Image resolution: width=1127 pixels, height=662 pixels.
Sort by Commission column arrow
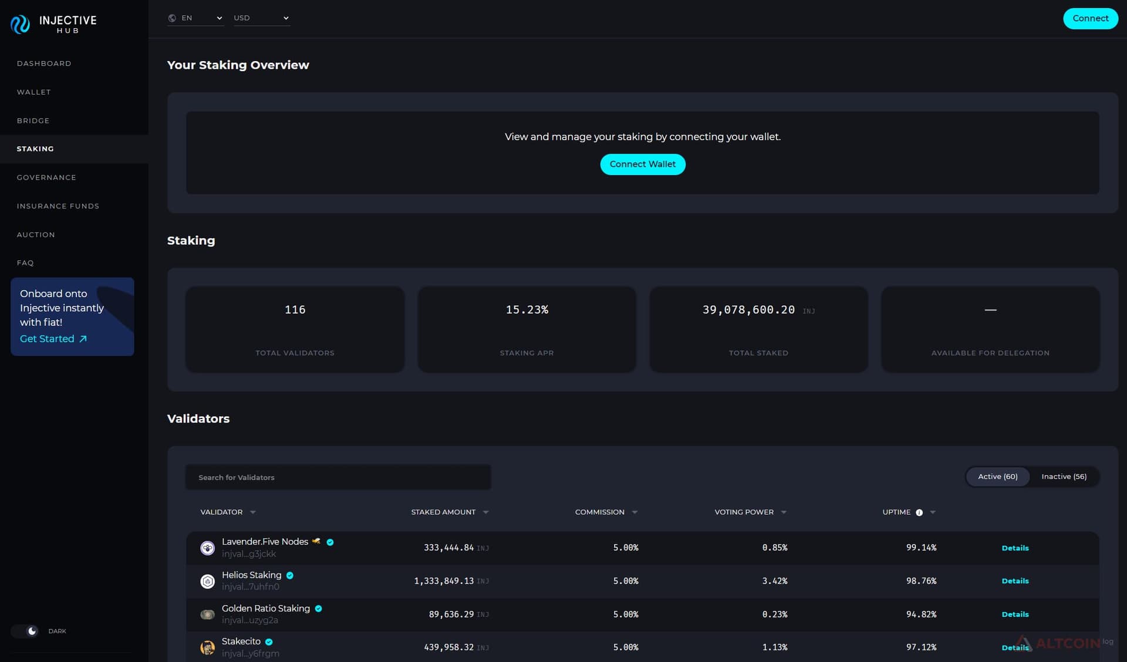pyautogui.click(x=635, y=512)
